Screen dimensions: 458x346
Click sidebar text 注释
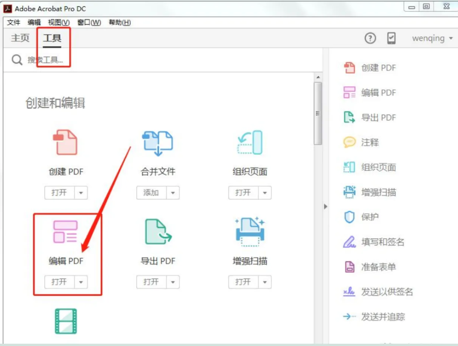click(370, 143)
